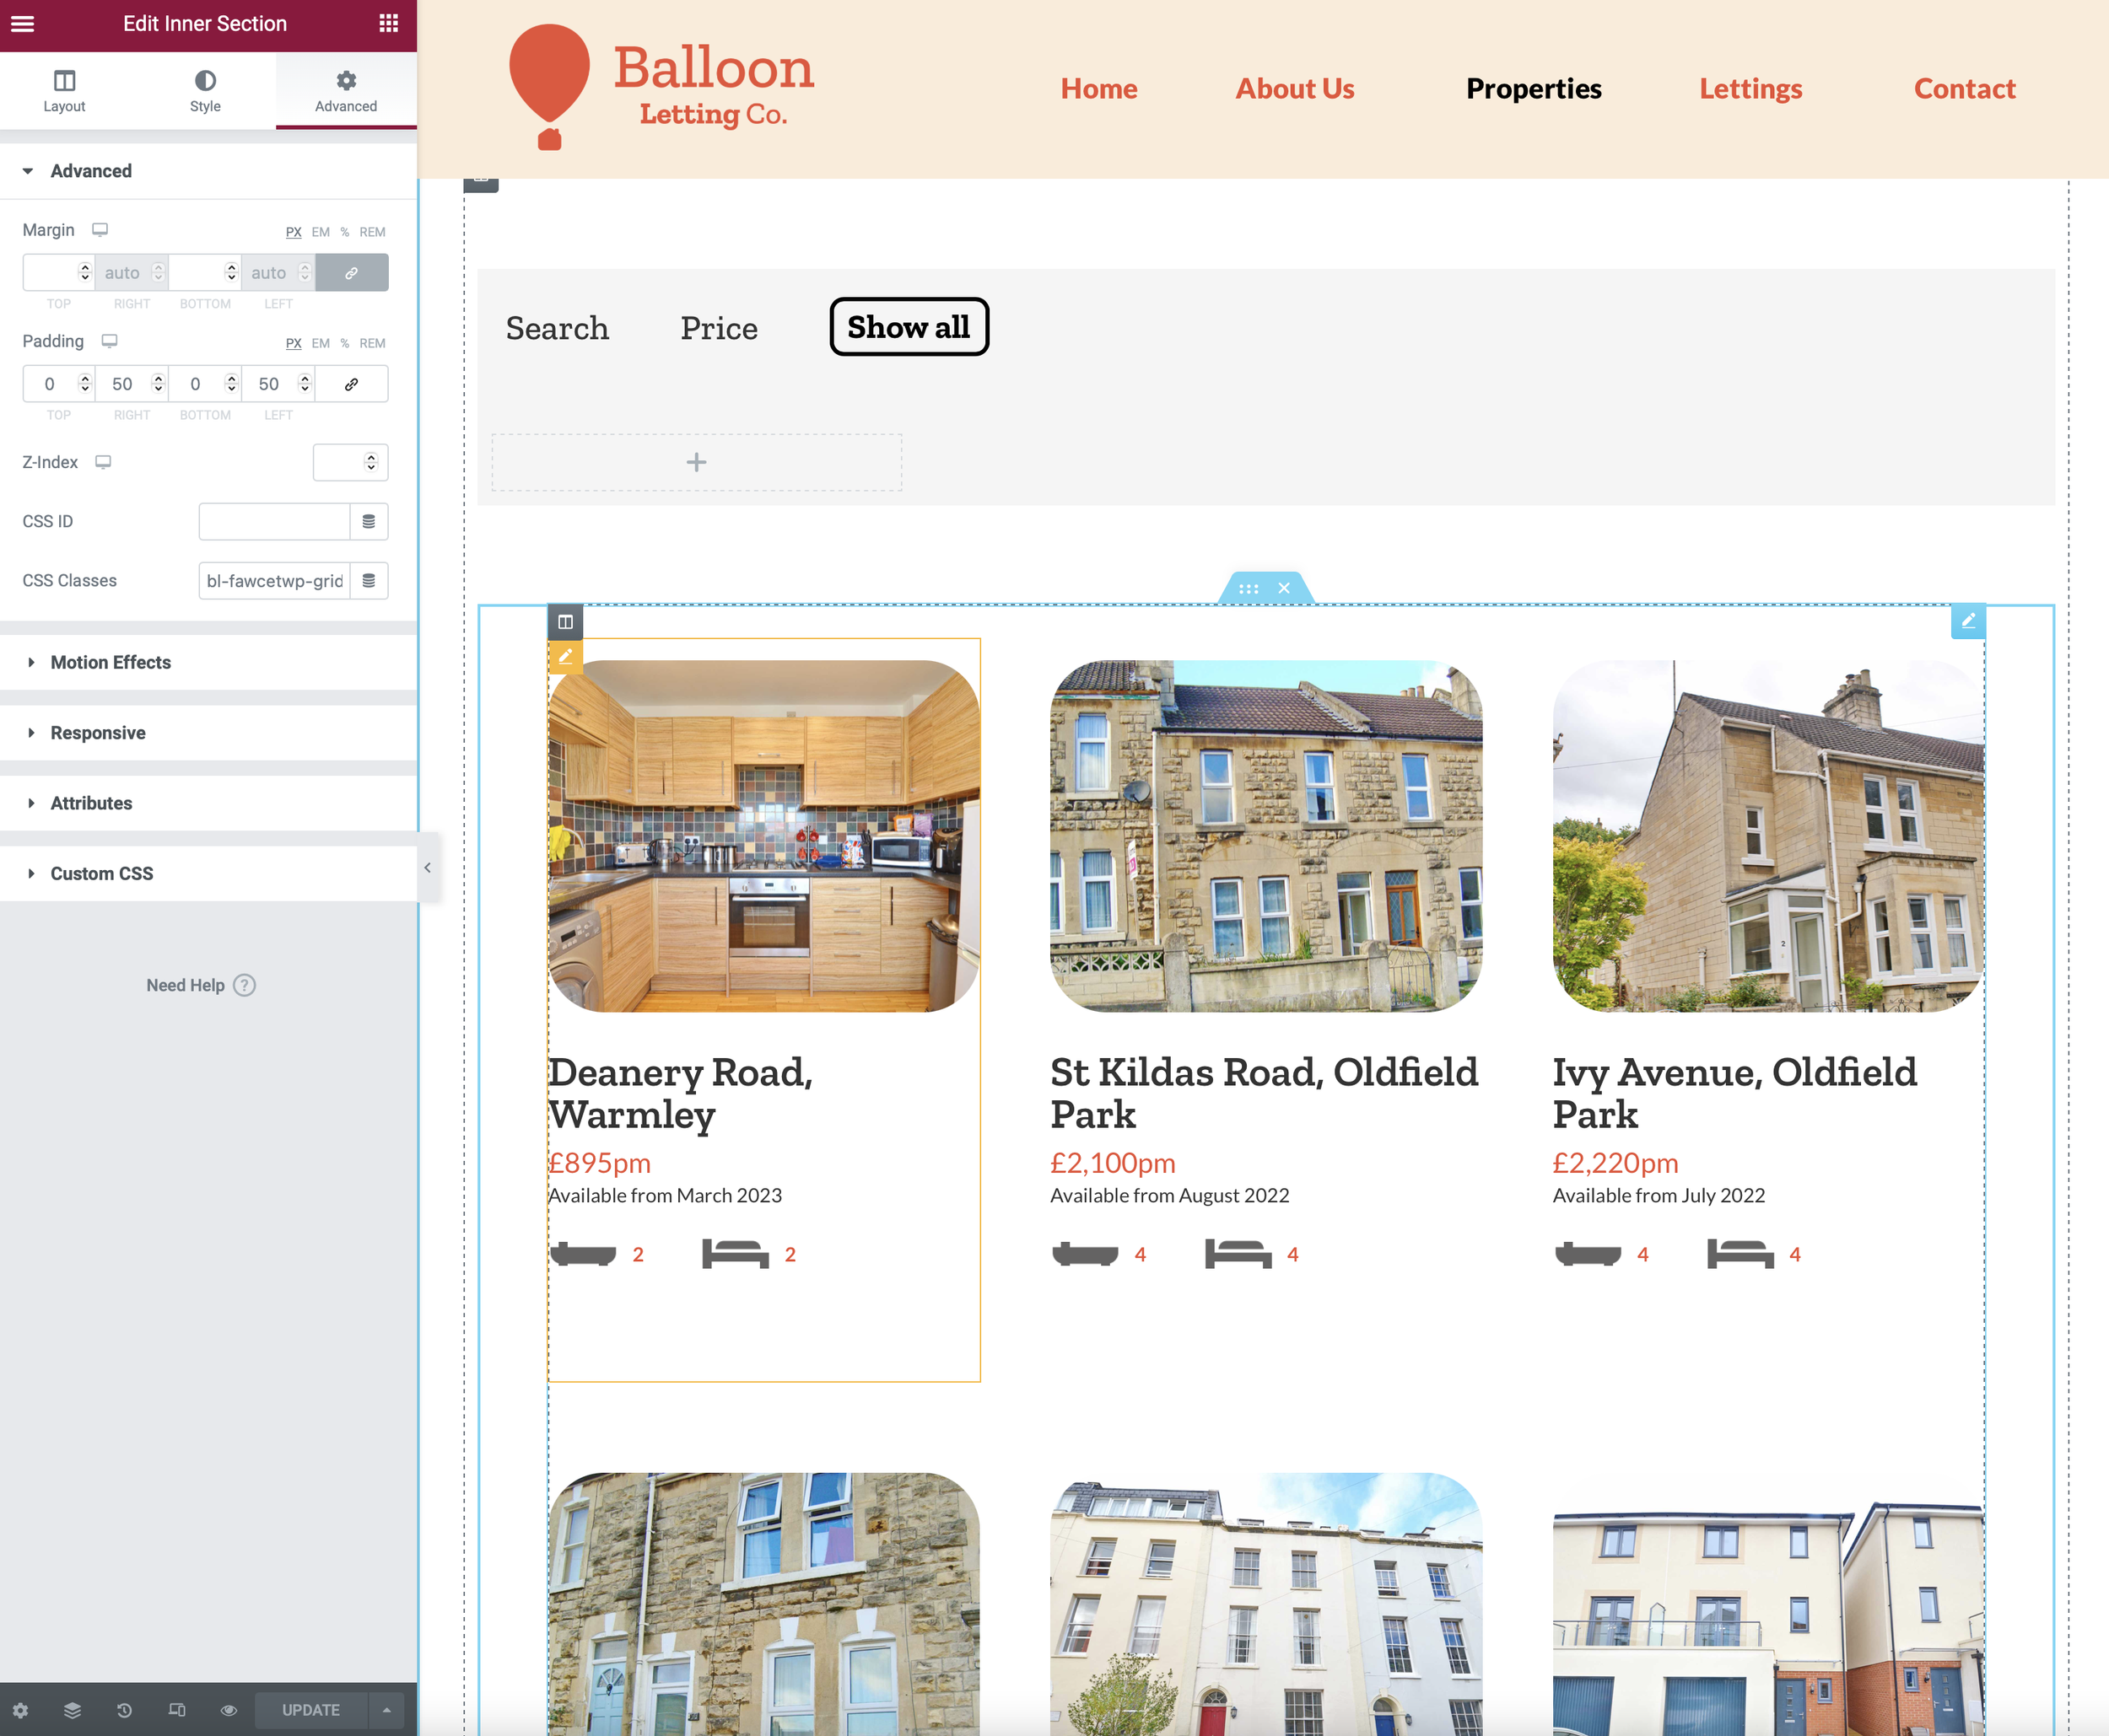Image resolution: width=2109 pixels, height=1736 pixels.
Task: Open the widgets grid icon in the header
Action: (389, 23)
